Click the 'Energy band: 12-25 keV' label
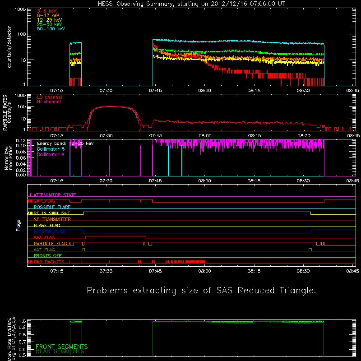Image resolution: width=361 pixels, height=361 pixels. (x=65, y=143)
